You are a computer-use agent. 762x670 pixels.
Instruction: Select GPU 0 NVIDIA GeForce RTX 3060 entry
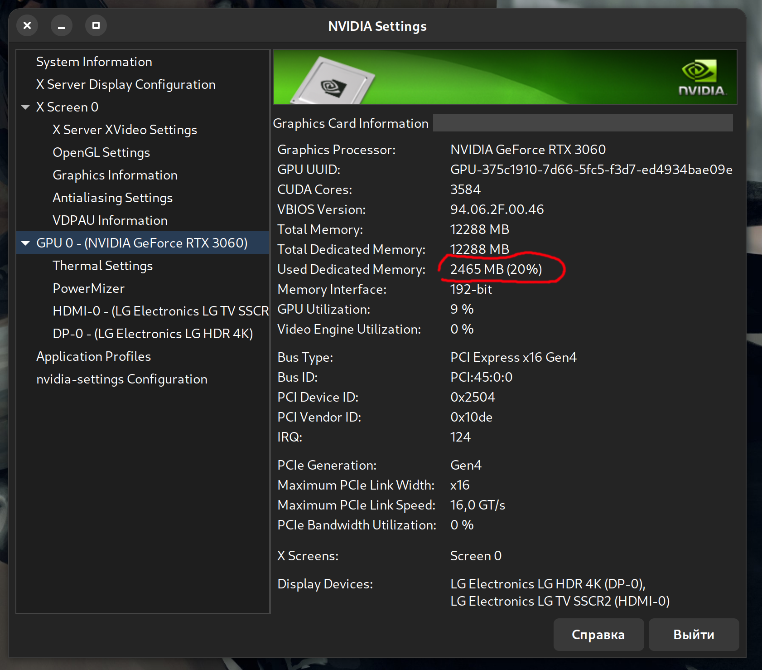(x=142, y=243)
